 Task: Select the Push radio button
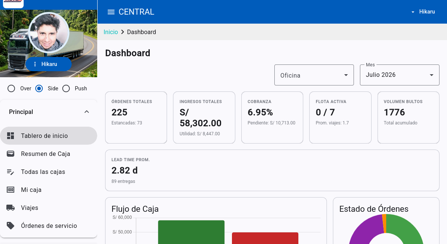coord(66,88)
